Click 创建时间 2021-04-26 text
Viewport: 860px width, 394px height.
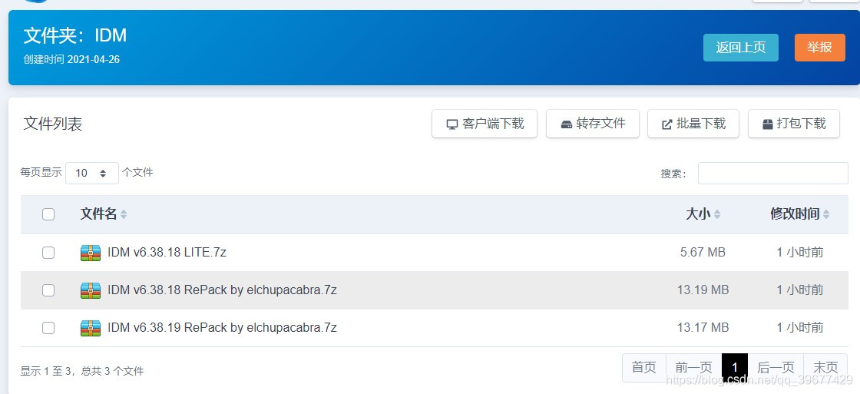tap(71, 59)
